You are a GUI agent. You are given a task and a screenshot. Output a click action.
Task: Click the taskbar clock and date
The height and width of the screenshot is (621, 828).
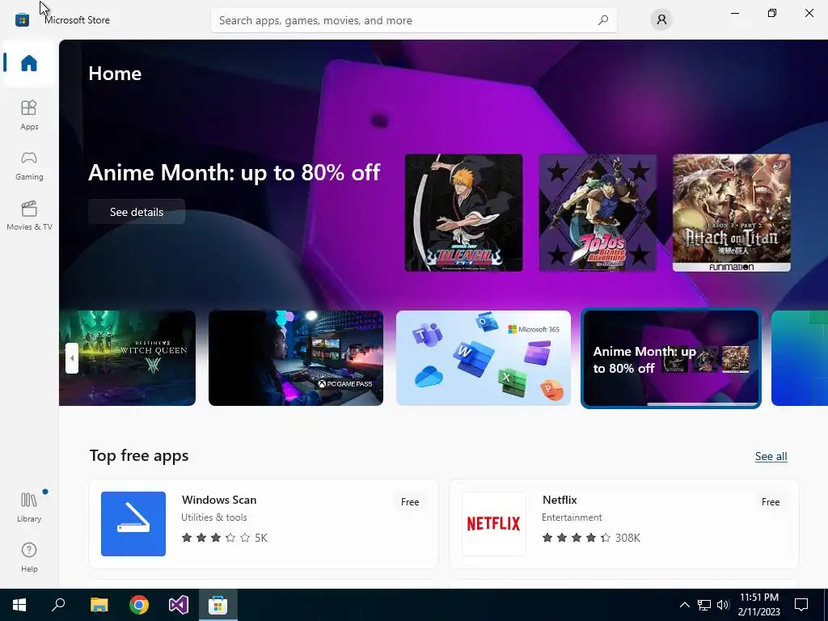pos(759,605)
